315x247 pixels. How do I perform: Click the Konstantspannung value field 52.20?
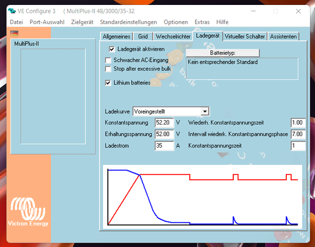[164, 123]
